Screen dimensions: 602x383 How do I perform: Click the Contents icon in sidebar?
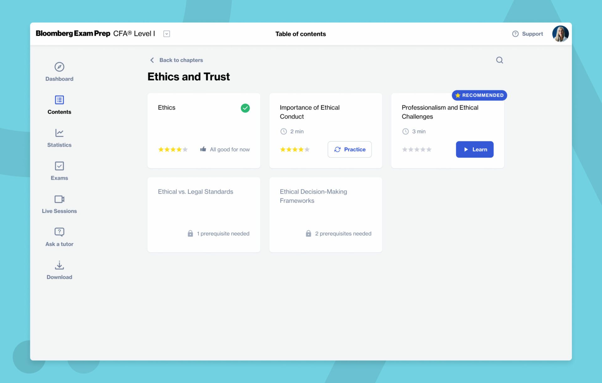pos(59,100)
